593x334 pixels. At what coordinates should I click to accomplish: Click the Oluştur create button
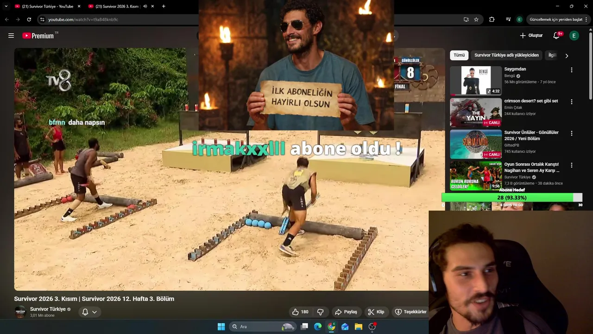[531, 36]
